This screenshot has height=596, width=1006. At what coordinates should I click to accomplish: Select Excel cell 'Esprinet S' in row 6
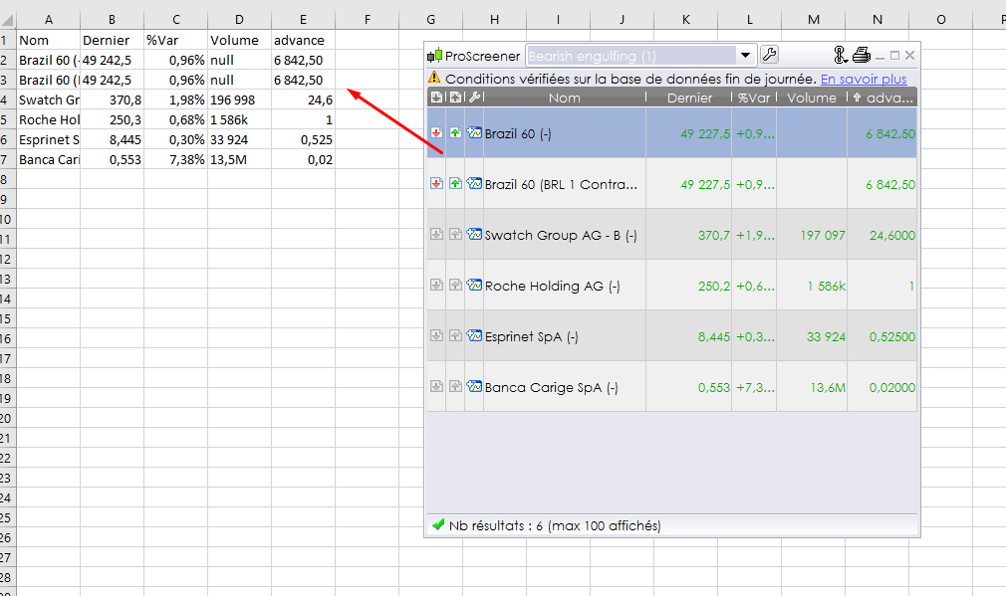48,139
